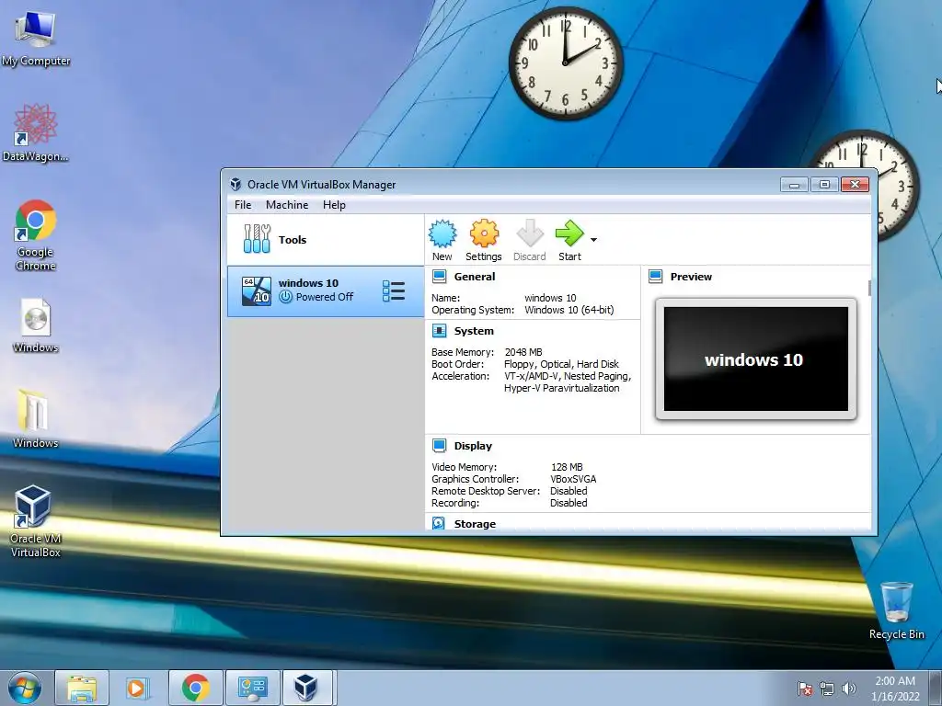This screenshot has width=942, height=706.
Task: Open Control Panel taskbar icon
Action: click(x=252, y=688)
